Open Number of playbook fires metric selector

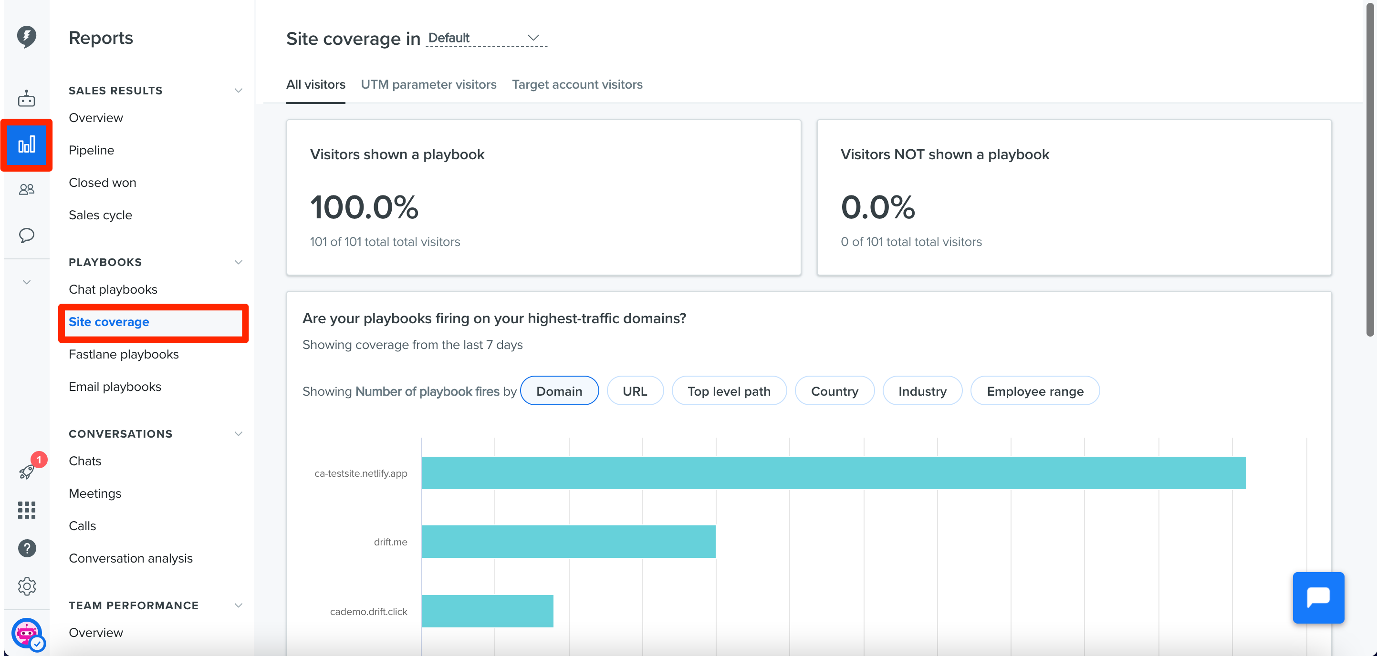427,391
